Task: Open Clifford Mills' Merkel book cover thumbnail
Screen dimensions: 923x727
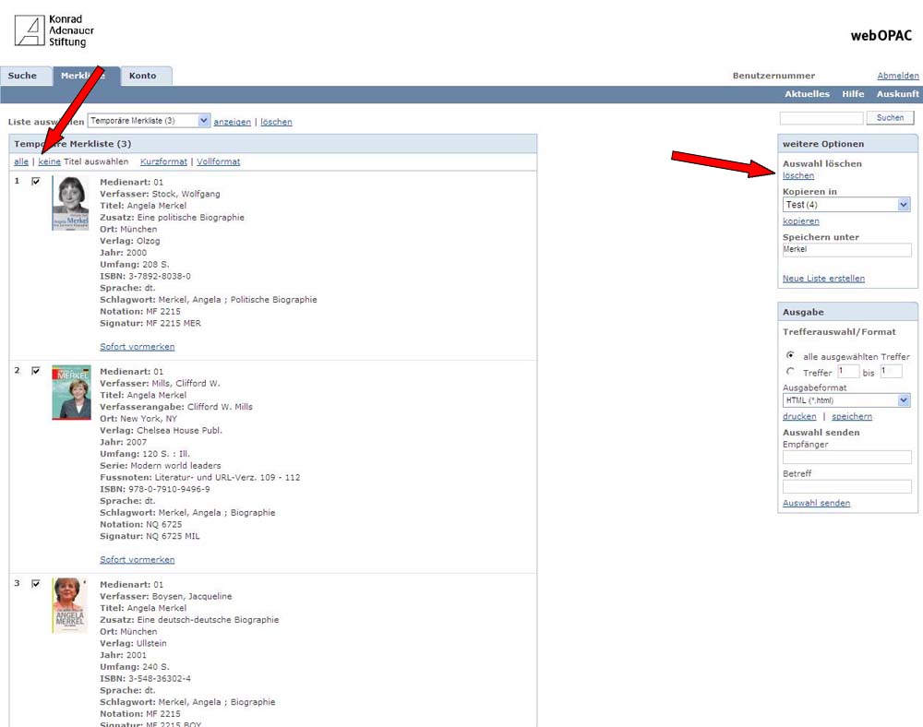Action: point(70,393)
